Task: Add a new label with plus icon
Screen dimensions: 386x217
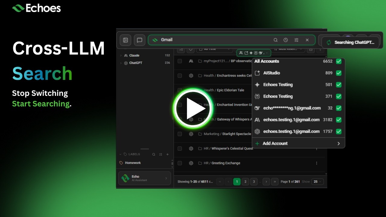Action: (x=168, y=154)
